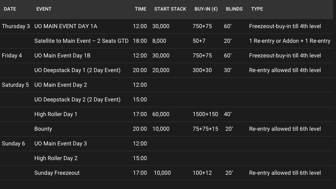Click the DATE column header
The image size is (336, 189).
(10, 9)
